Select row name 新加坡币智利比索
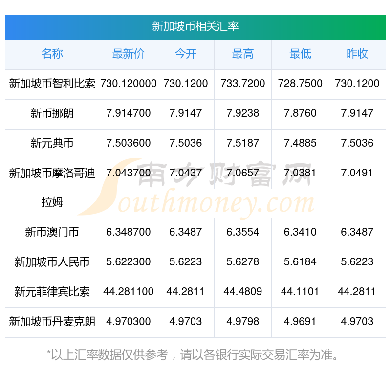This screenshot has height=370, width=391. click(52, 84)
